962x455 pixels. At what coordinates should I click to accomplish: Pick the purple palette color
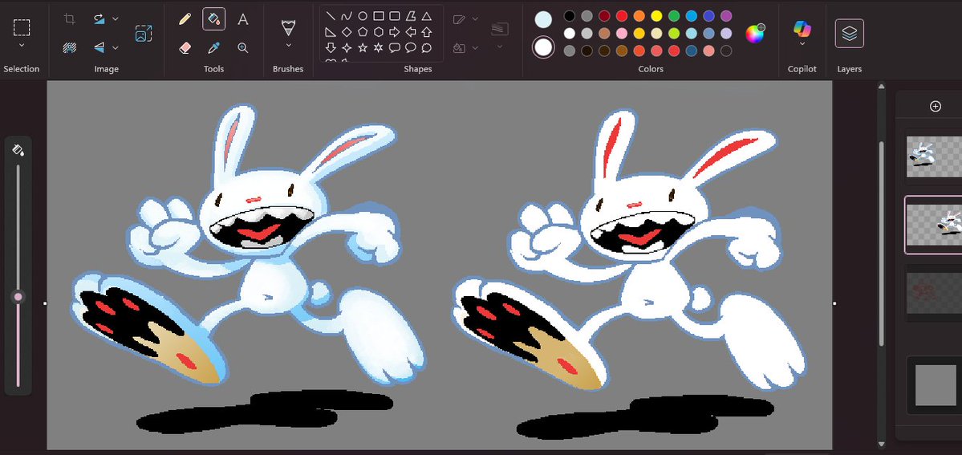pos(726,16)
